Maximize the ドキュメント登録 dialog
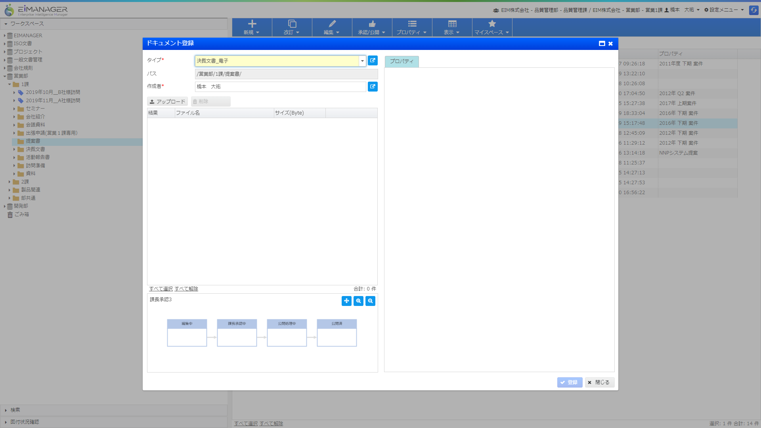The image size is (761, 428). (x=602, y=44)
